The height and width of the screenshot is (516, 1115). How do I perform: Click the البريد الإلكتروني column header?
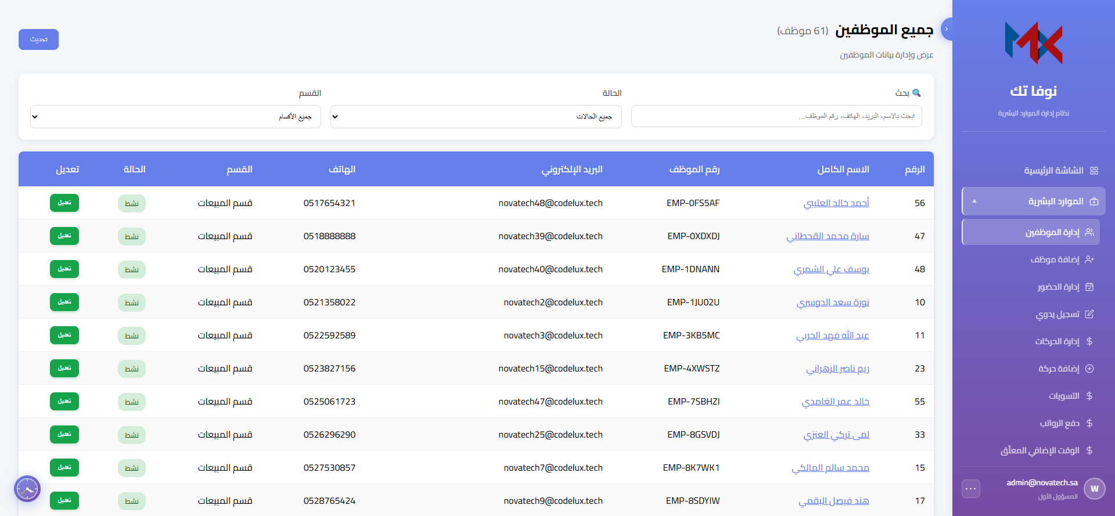pos(572,169)
